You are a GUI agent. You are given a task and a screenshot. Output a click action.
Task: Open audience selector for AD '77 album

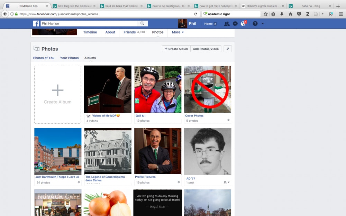pyautogui.click(x=227, y=182)
